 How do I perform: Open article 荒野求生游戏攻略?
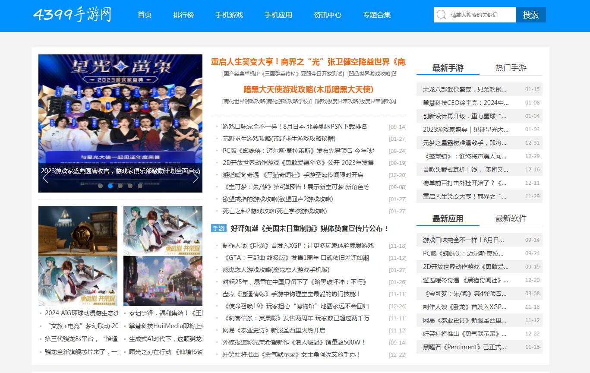coord(279,139)
